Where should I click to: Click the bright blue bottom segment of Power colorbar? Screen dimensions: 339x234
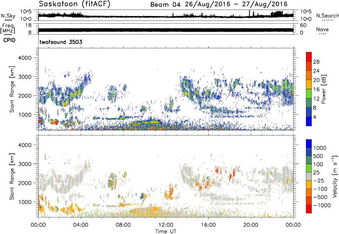(309, 121)
